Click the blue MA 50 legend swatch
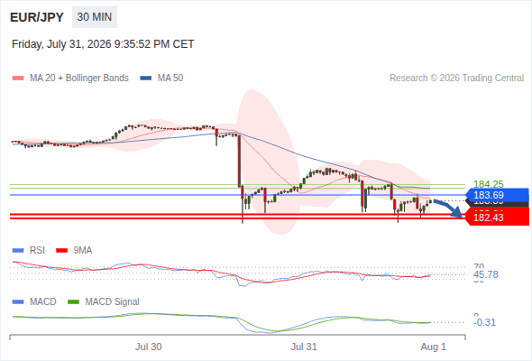Image resolution: width=532 pixels, height=361 pixels. (146, 79)
